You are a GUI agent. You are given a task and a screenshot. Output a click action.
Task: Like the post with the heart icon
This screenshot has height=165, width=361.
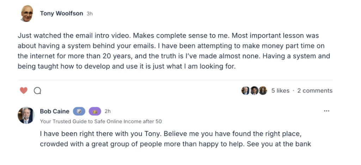24,91
